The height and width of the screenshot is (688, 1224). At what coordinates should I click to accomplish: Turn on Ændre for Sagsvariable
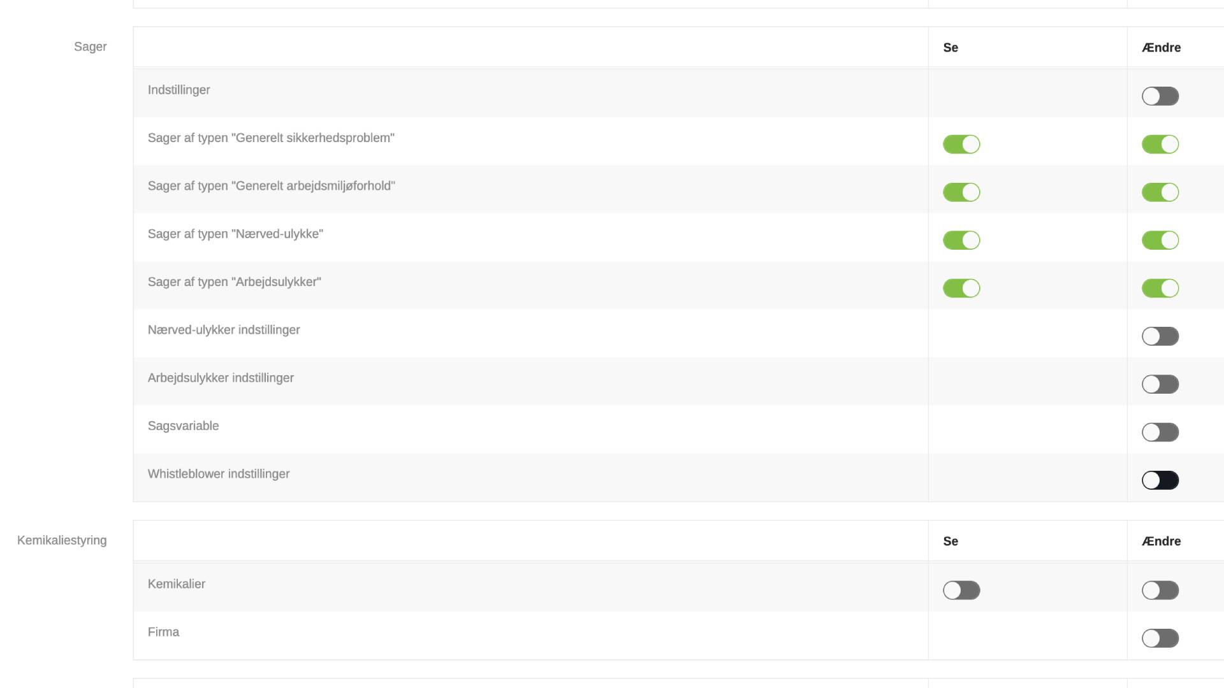1160,433
